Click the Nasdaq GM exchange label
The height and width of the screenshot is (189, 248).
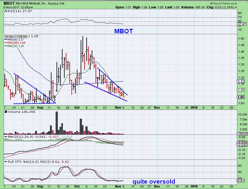pyautogui.click(x=56, y=4)
